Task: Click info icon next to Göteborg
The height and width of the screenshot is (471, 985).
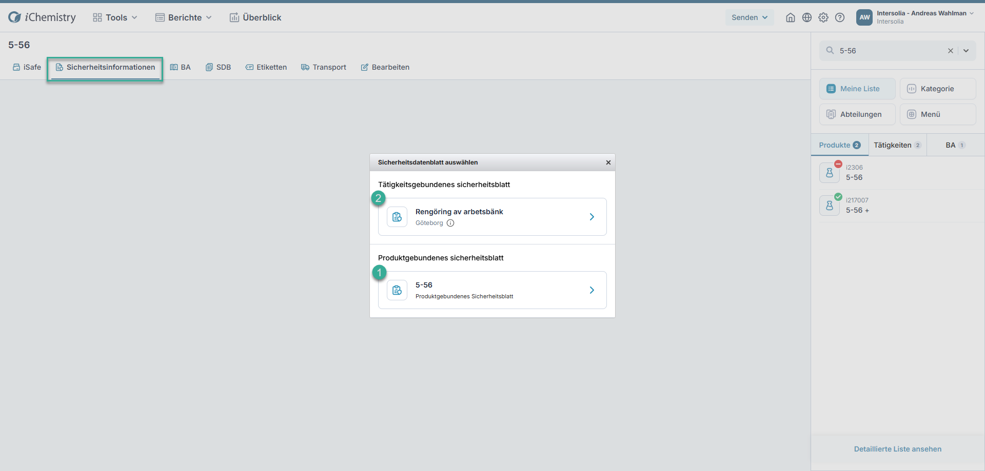Action: coord(450,223)
